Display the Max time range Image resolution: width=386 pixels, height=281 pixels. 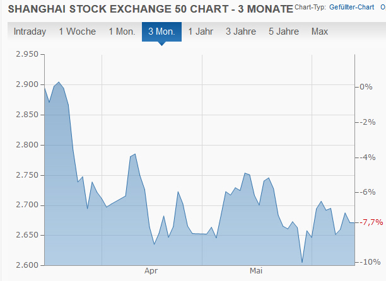(x=320, y=32)
